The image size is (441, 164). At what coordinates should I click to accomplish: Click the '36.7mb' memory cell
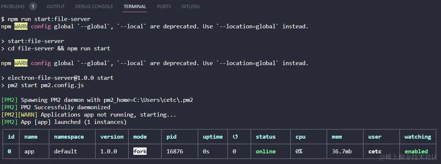click(341, 151)
